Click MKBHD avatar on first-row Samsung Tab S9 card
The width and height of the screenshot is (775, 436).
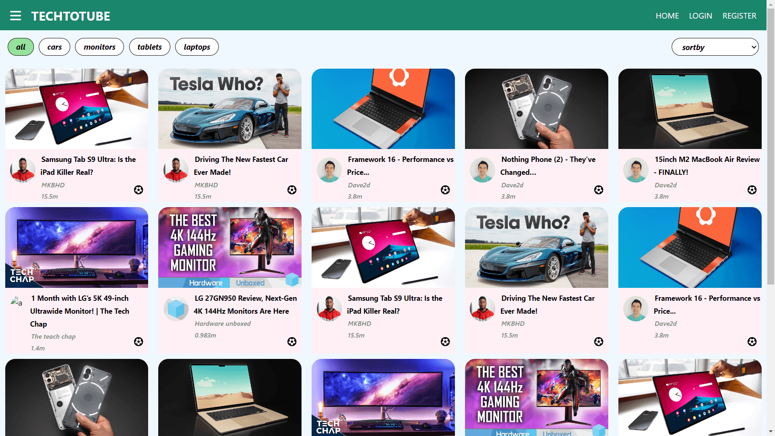pos(23,170)
